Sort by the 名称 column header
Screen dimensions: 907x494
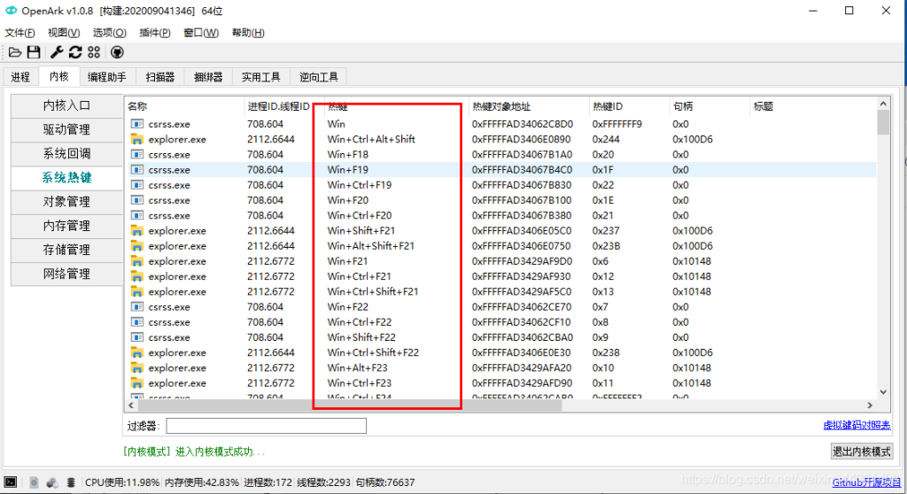point(184,106)
